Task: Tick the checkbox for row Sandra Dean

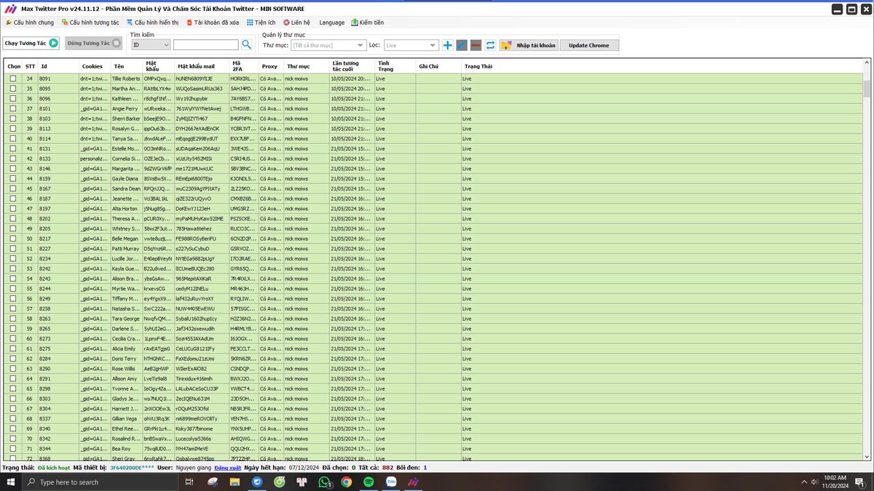Action: 12,188
